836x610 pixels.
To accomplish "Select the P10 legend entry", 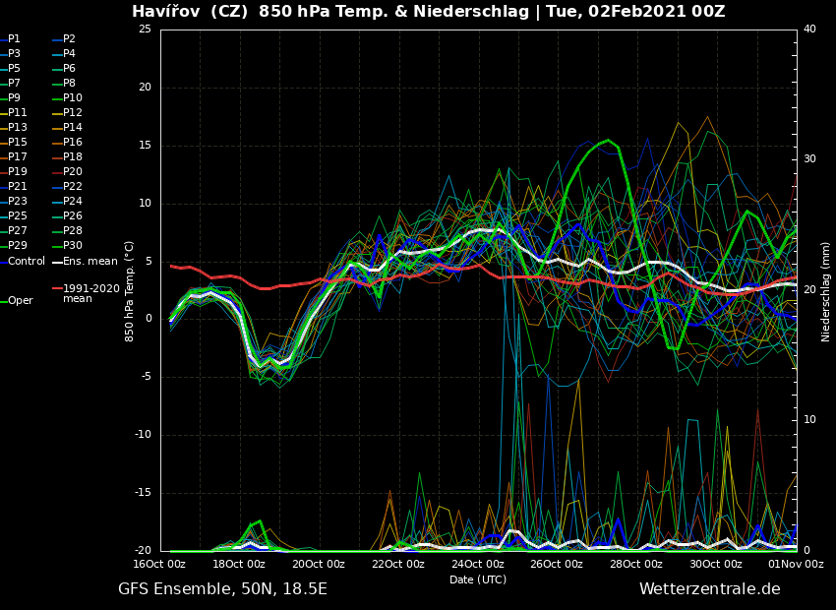I will tap(73, 98).
